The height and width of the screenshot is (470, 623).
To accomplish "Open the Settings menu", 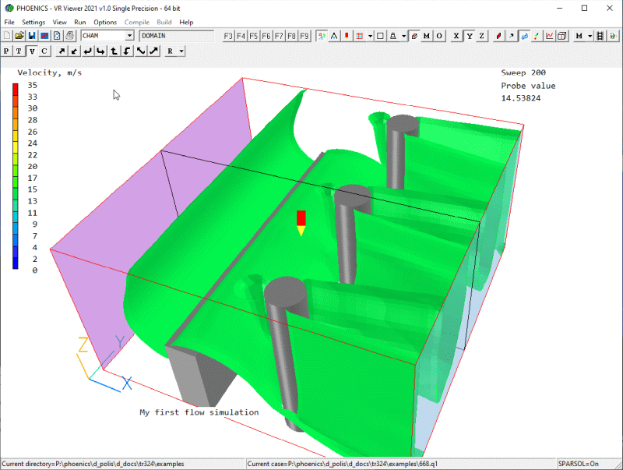I will (x=33, y=23).
